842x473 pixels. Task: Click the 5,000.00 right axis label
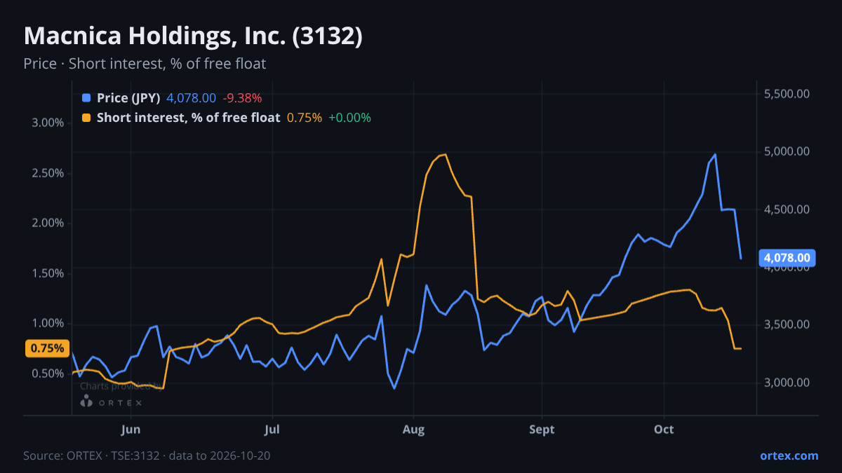(787, 151)
